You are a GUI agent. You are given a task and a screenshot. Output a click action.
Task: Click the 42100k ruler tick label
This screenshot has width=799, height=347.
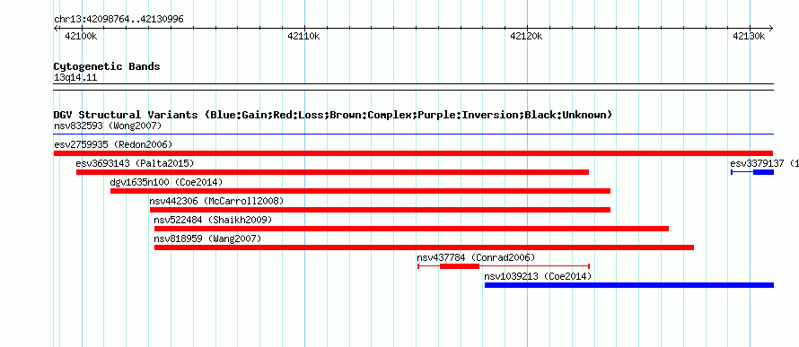click(x=82, y=36)
